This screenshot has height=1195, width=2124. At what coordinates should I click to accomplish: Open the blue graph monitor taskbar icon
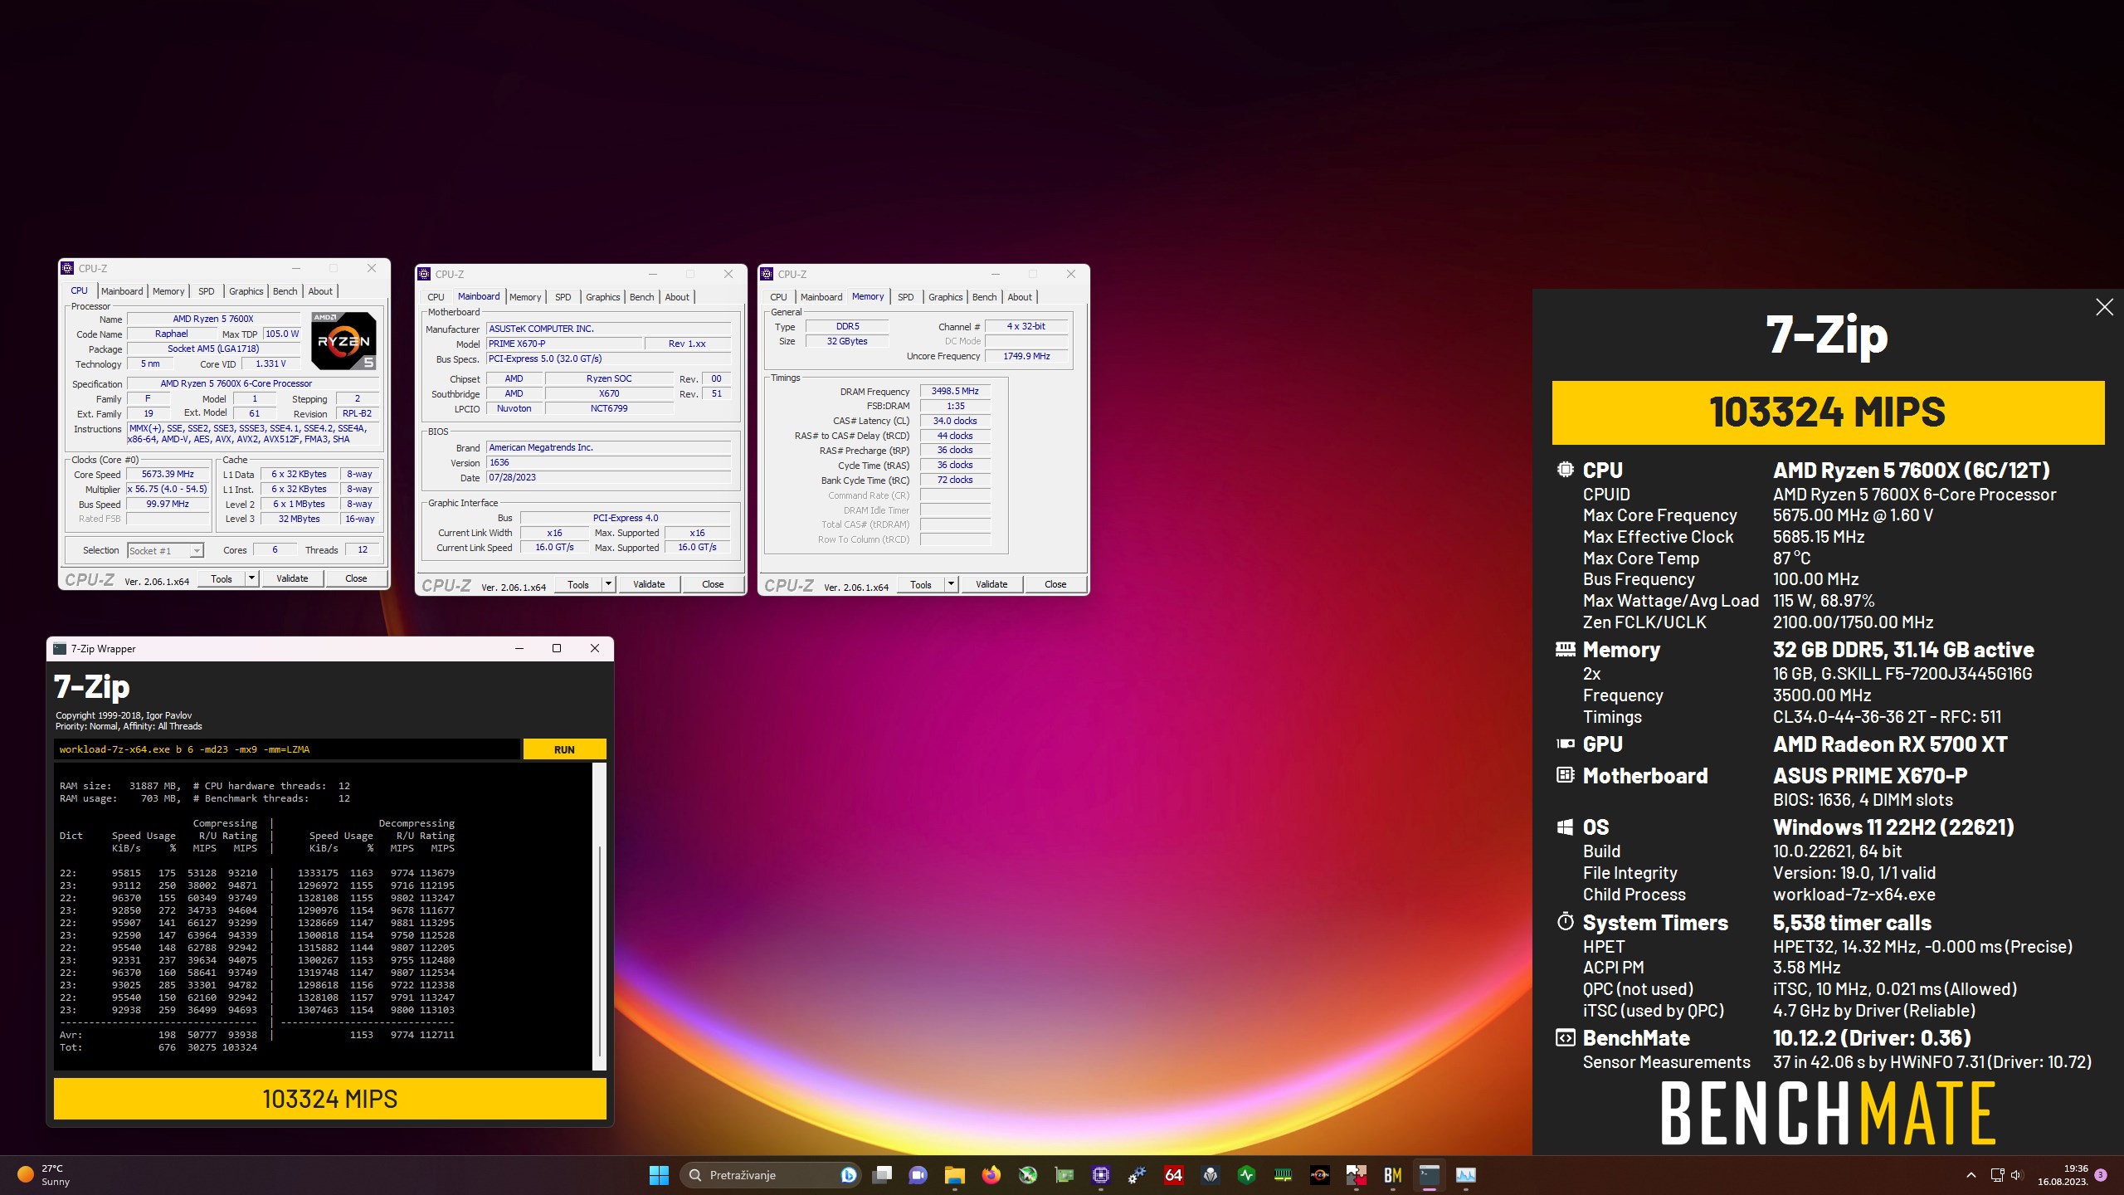coord(1466,1175)
